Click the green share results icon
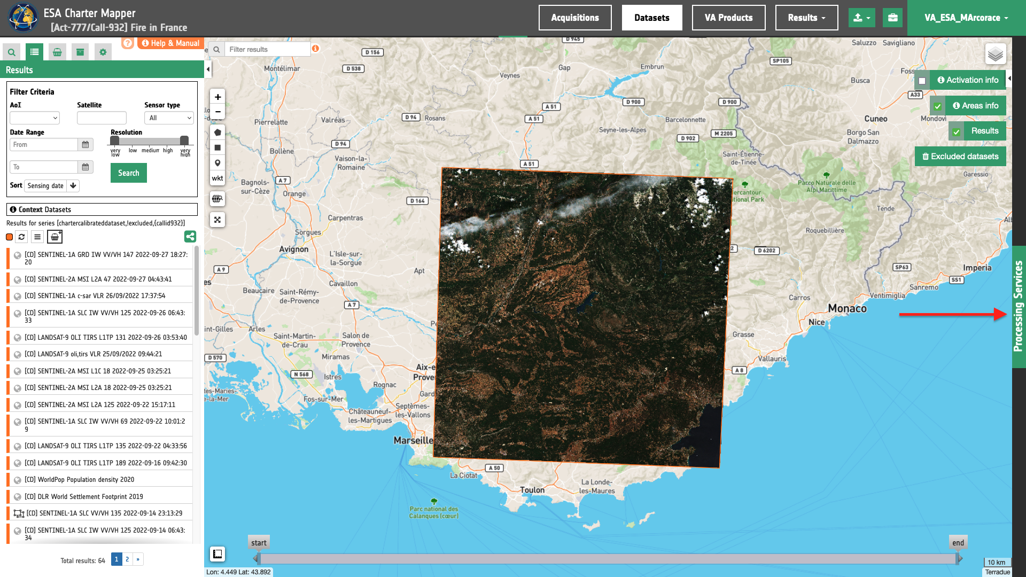This screenshot has width=1026, height=577. pos(190,236)
